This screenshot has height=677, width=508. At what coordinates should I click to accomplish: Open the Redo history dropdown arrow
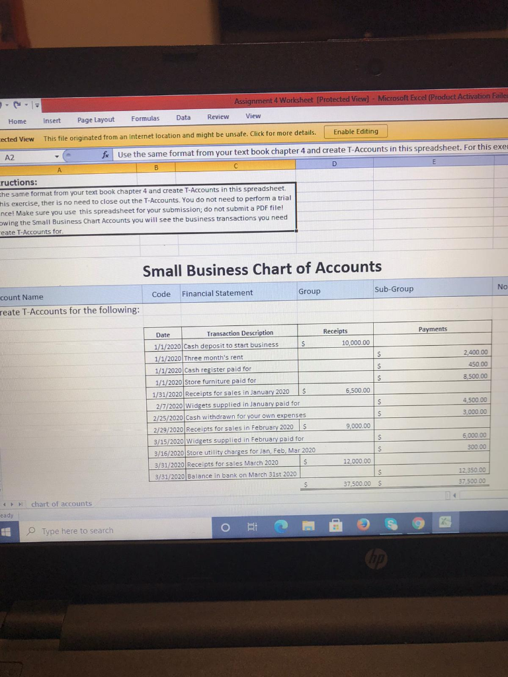coord(26,105)
